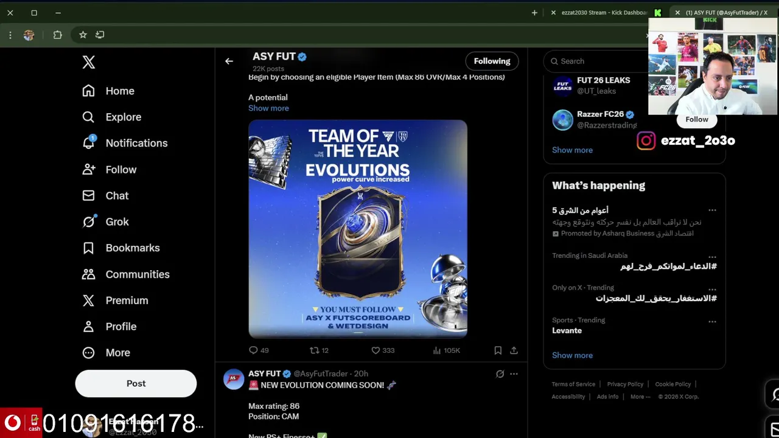Open the Team of the Year Evolutions image

click(358, 229)
